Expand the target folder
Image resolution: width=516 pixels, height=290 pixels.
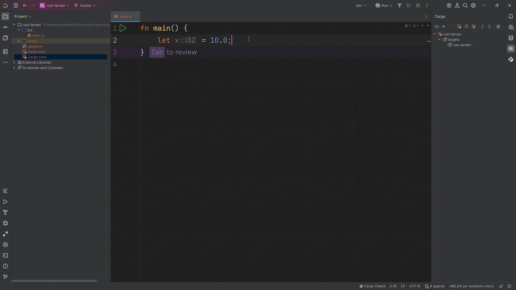click(19, 41)
